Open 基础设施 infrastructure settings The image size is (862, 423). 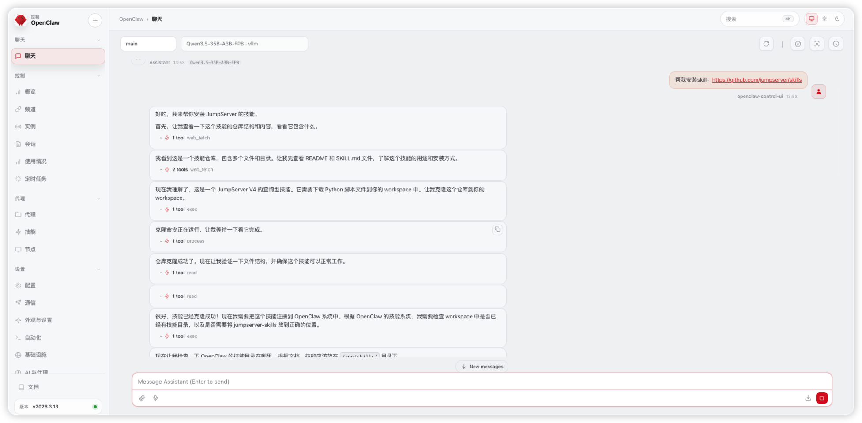click(x=58, y=355)
